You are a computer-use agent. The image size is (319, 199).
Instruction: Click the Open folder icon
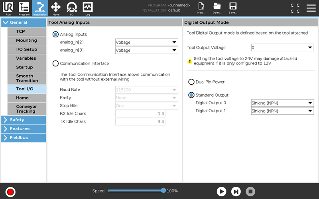pos(217,8)
